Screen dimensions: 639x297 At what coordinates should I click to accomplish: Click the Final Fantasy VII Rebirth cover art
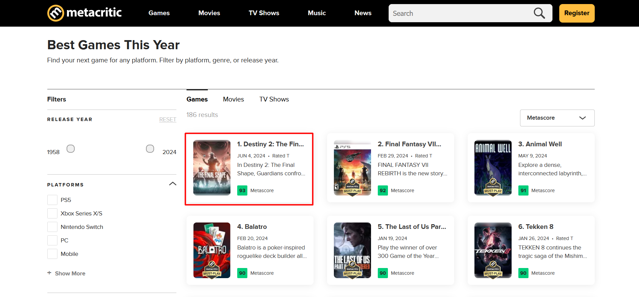pyautogui.click(x=352, y=168)
